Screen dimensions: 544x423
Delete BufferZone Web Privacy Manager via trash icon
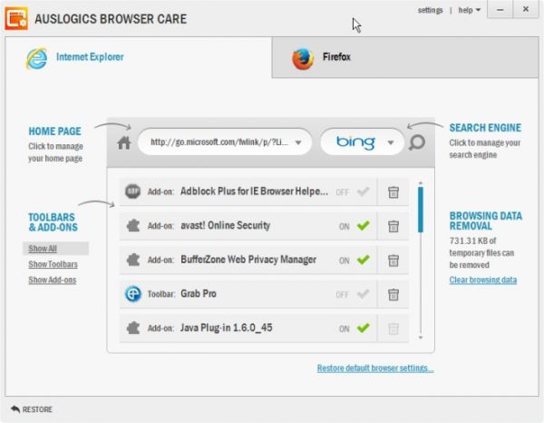point(393,261)
